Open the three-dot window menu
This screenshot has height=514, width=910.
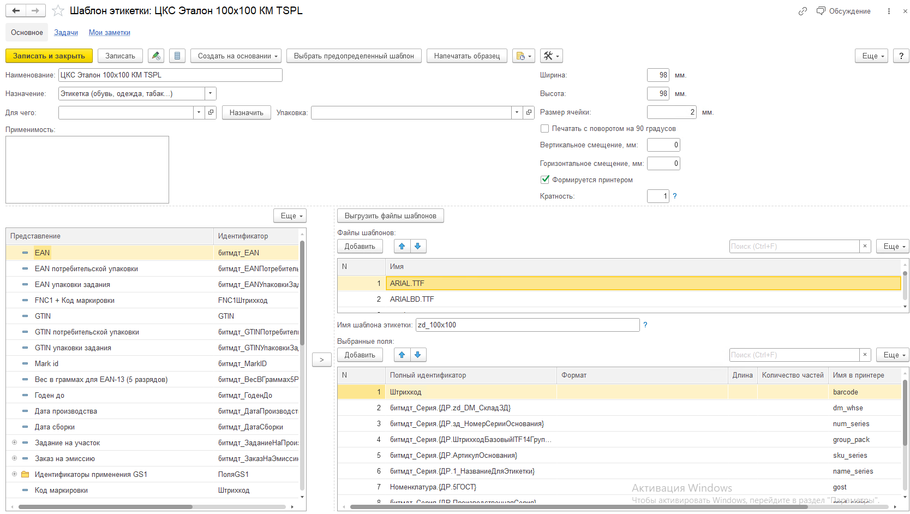[x=889, y=11]
